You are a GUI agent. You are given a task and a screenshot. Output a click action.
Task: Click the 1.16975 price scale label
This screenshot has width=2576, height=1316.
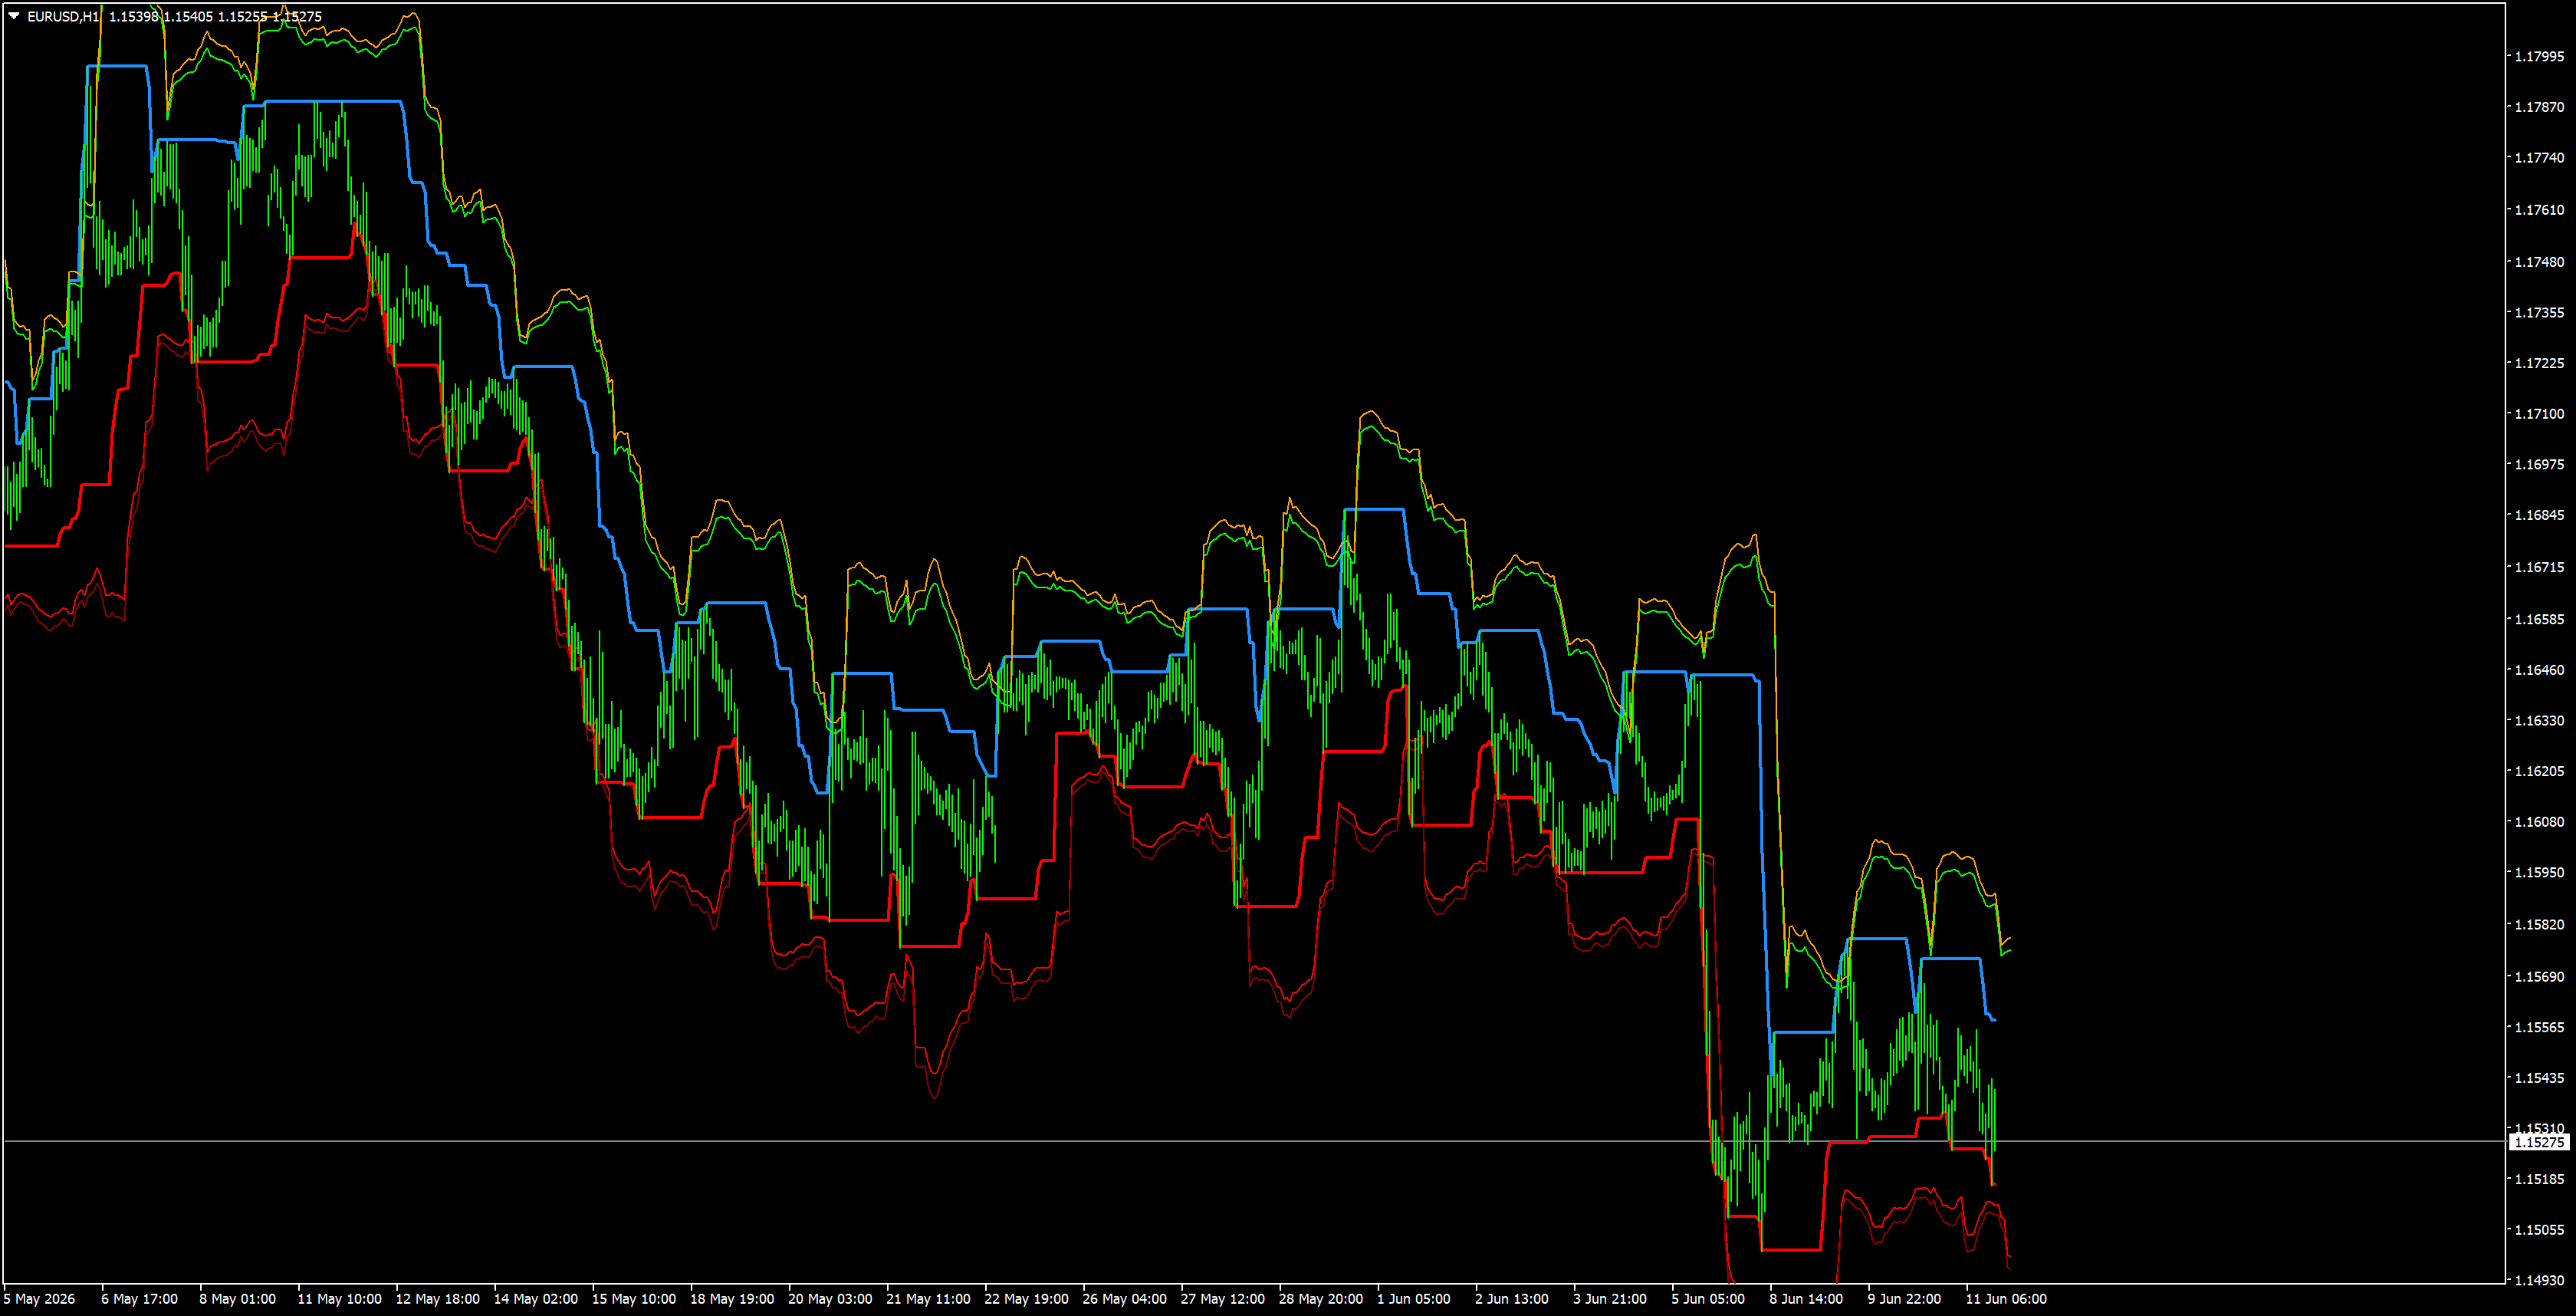pyautogui.click(x=2539, y=464)
